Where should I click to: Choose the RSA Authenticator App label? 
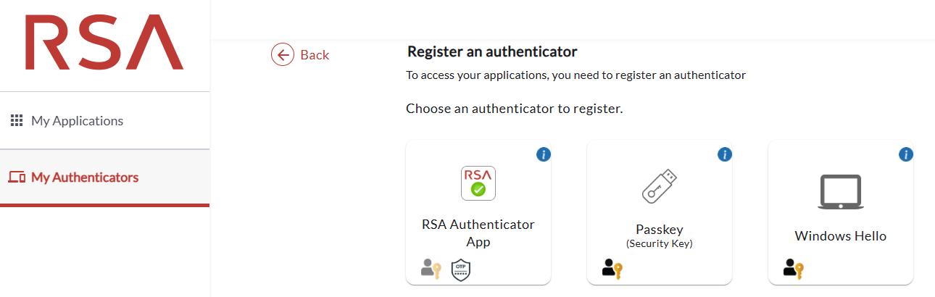click(x=478, y=233)
